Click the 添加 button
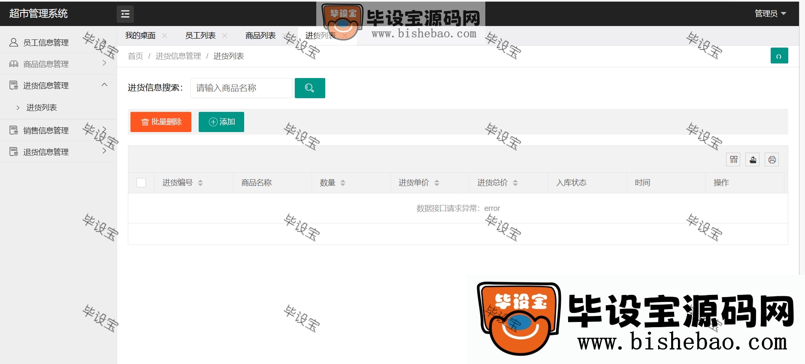The image size is (805, 364). [x=221, y=122]
